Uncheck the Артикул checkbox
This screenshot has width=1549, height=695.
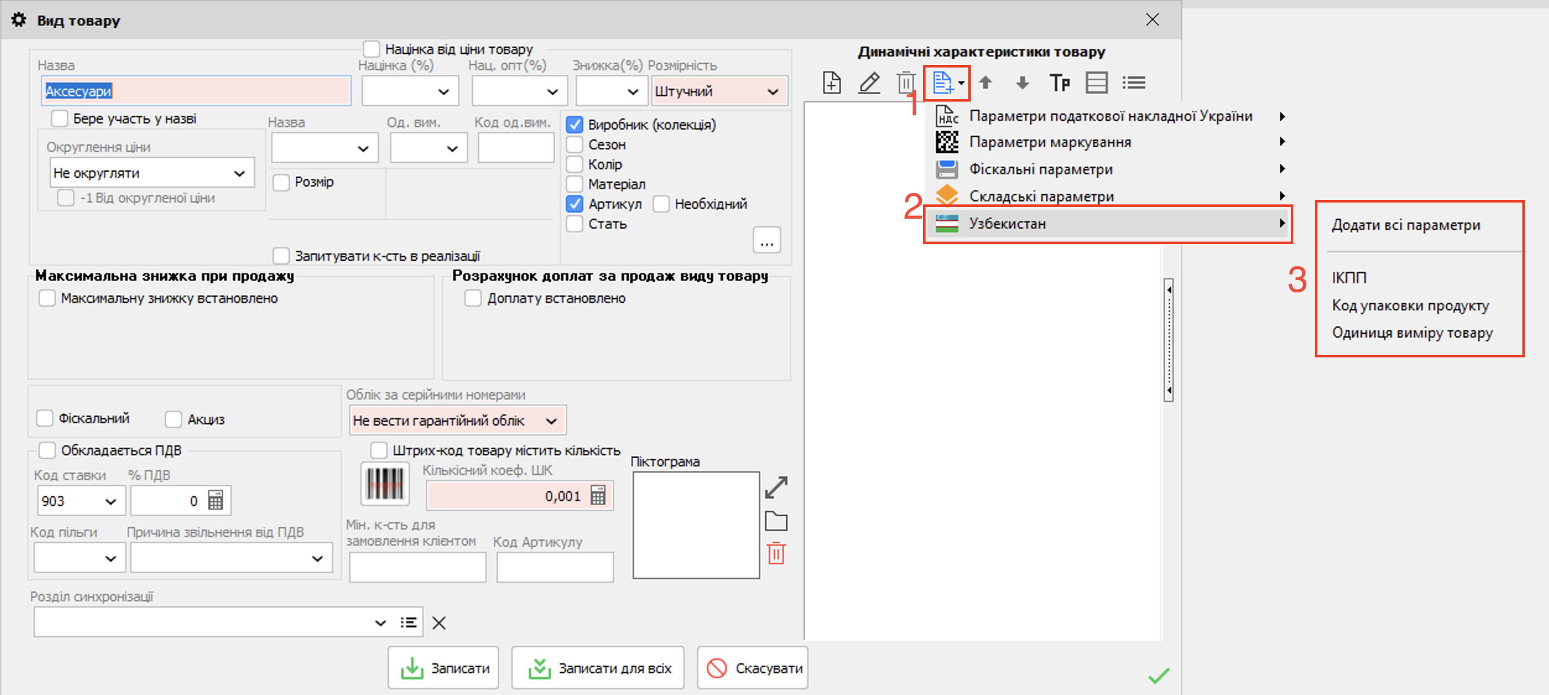point(575,204)
